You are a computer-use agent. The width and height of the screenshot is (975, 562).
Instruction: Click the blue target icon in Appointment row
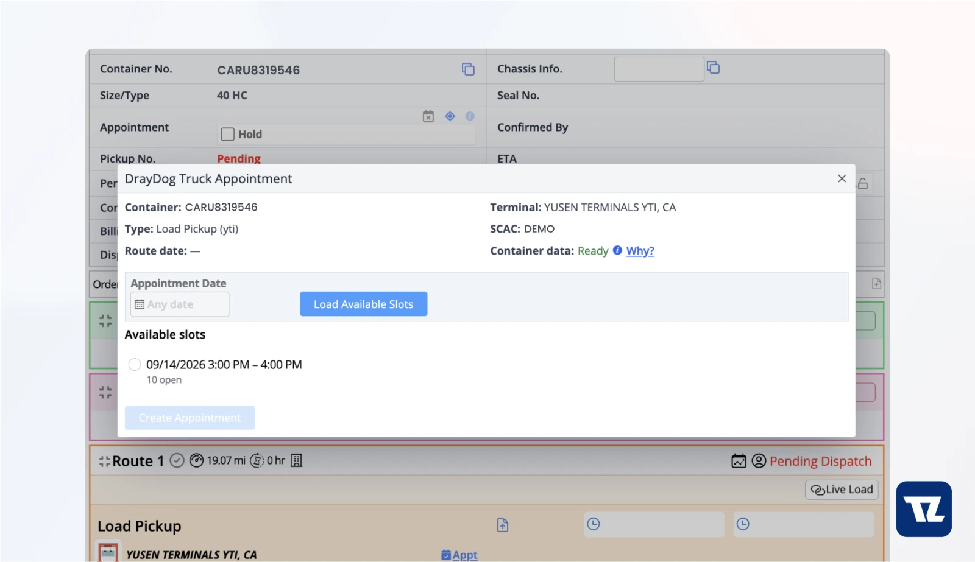click(450, 116)
